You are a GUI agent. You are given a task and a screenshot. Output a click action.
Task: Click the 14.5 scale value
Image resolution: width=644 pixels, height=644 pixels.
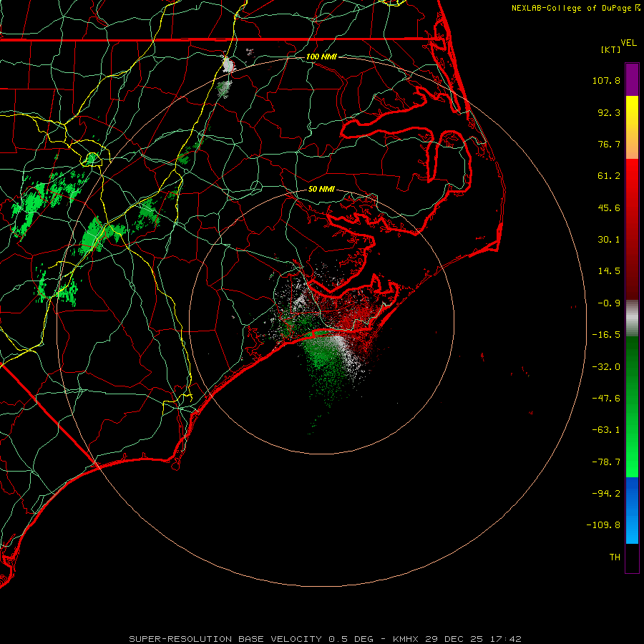[609, 271]
